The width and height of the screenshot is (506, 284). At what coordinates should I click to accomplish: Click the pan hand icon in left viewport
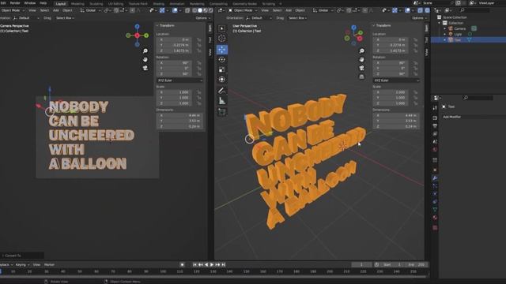click(145, 60)
